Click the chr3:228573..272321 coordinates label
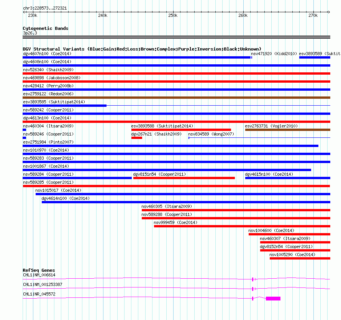Viewport: 341px width, 320px height. point(45,8)
